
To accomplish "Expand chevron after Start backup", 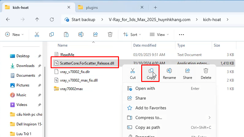I will point(102,19).
